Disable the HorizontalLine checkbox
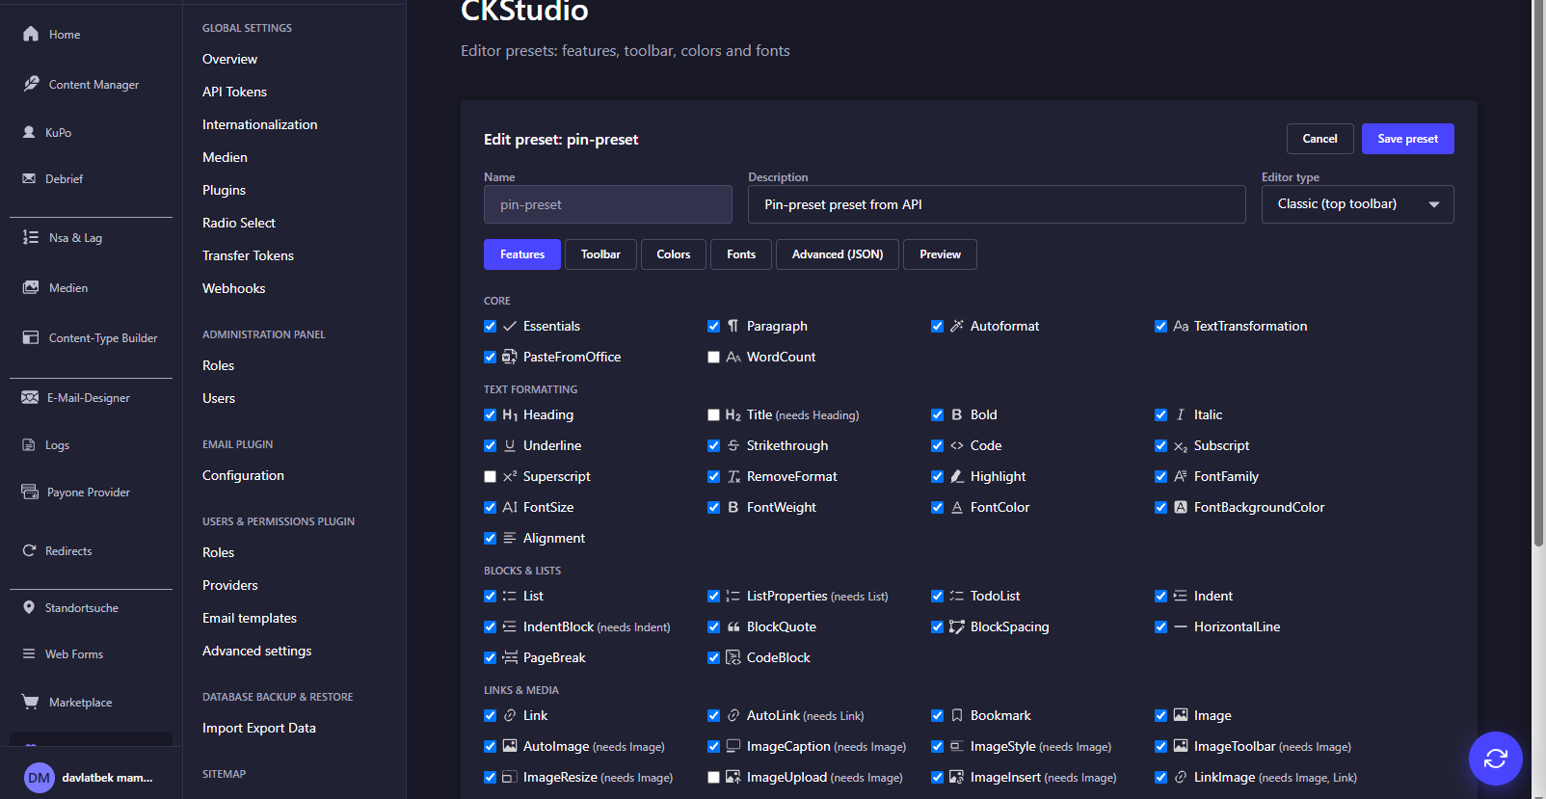1546x799 pixels. pyautogui.click(x=1160, y=626)
